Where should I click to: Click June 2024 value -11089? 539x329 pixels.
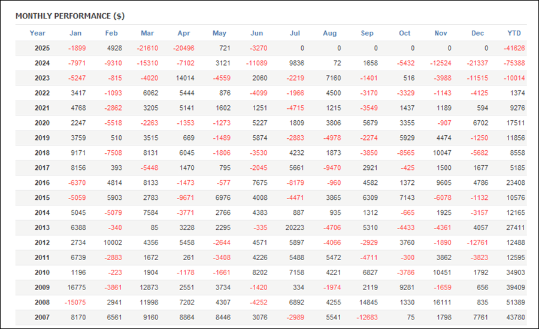click(x=256, y=63)
